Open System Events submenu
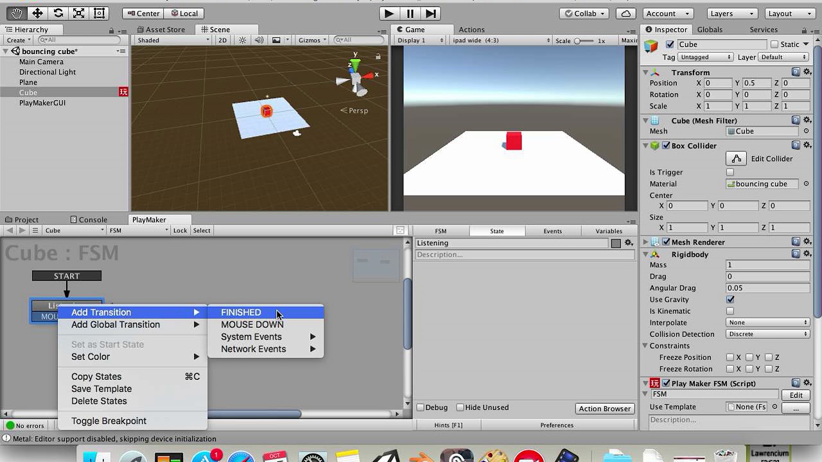 pos(265,337)
